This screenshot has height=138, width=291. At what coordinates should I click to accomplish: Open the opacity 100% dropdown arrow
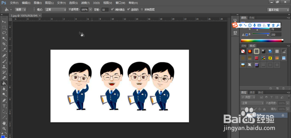pyautogui.click(x=91, y=10)
